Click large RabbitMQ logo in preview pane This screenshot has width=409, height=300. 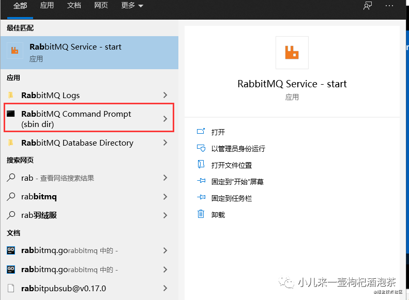[x=292, y=53]
